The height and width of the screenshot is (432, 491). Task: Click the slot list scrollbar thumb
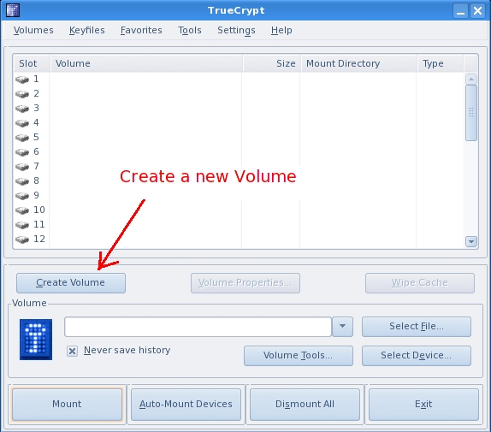[471, 113]
